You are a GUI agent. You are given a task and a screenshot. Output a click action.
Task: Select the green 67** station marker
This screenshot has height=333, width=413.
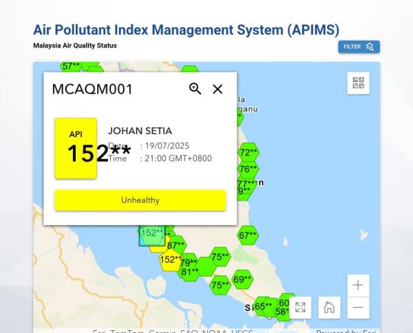click(x=248, y=235)
